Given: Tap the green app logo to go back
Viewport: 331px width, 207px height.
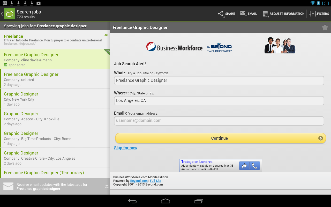Looking at the screenshot, I should coord(9,14).
